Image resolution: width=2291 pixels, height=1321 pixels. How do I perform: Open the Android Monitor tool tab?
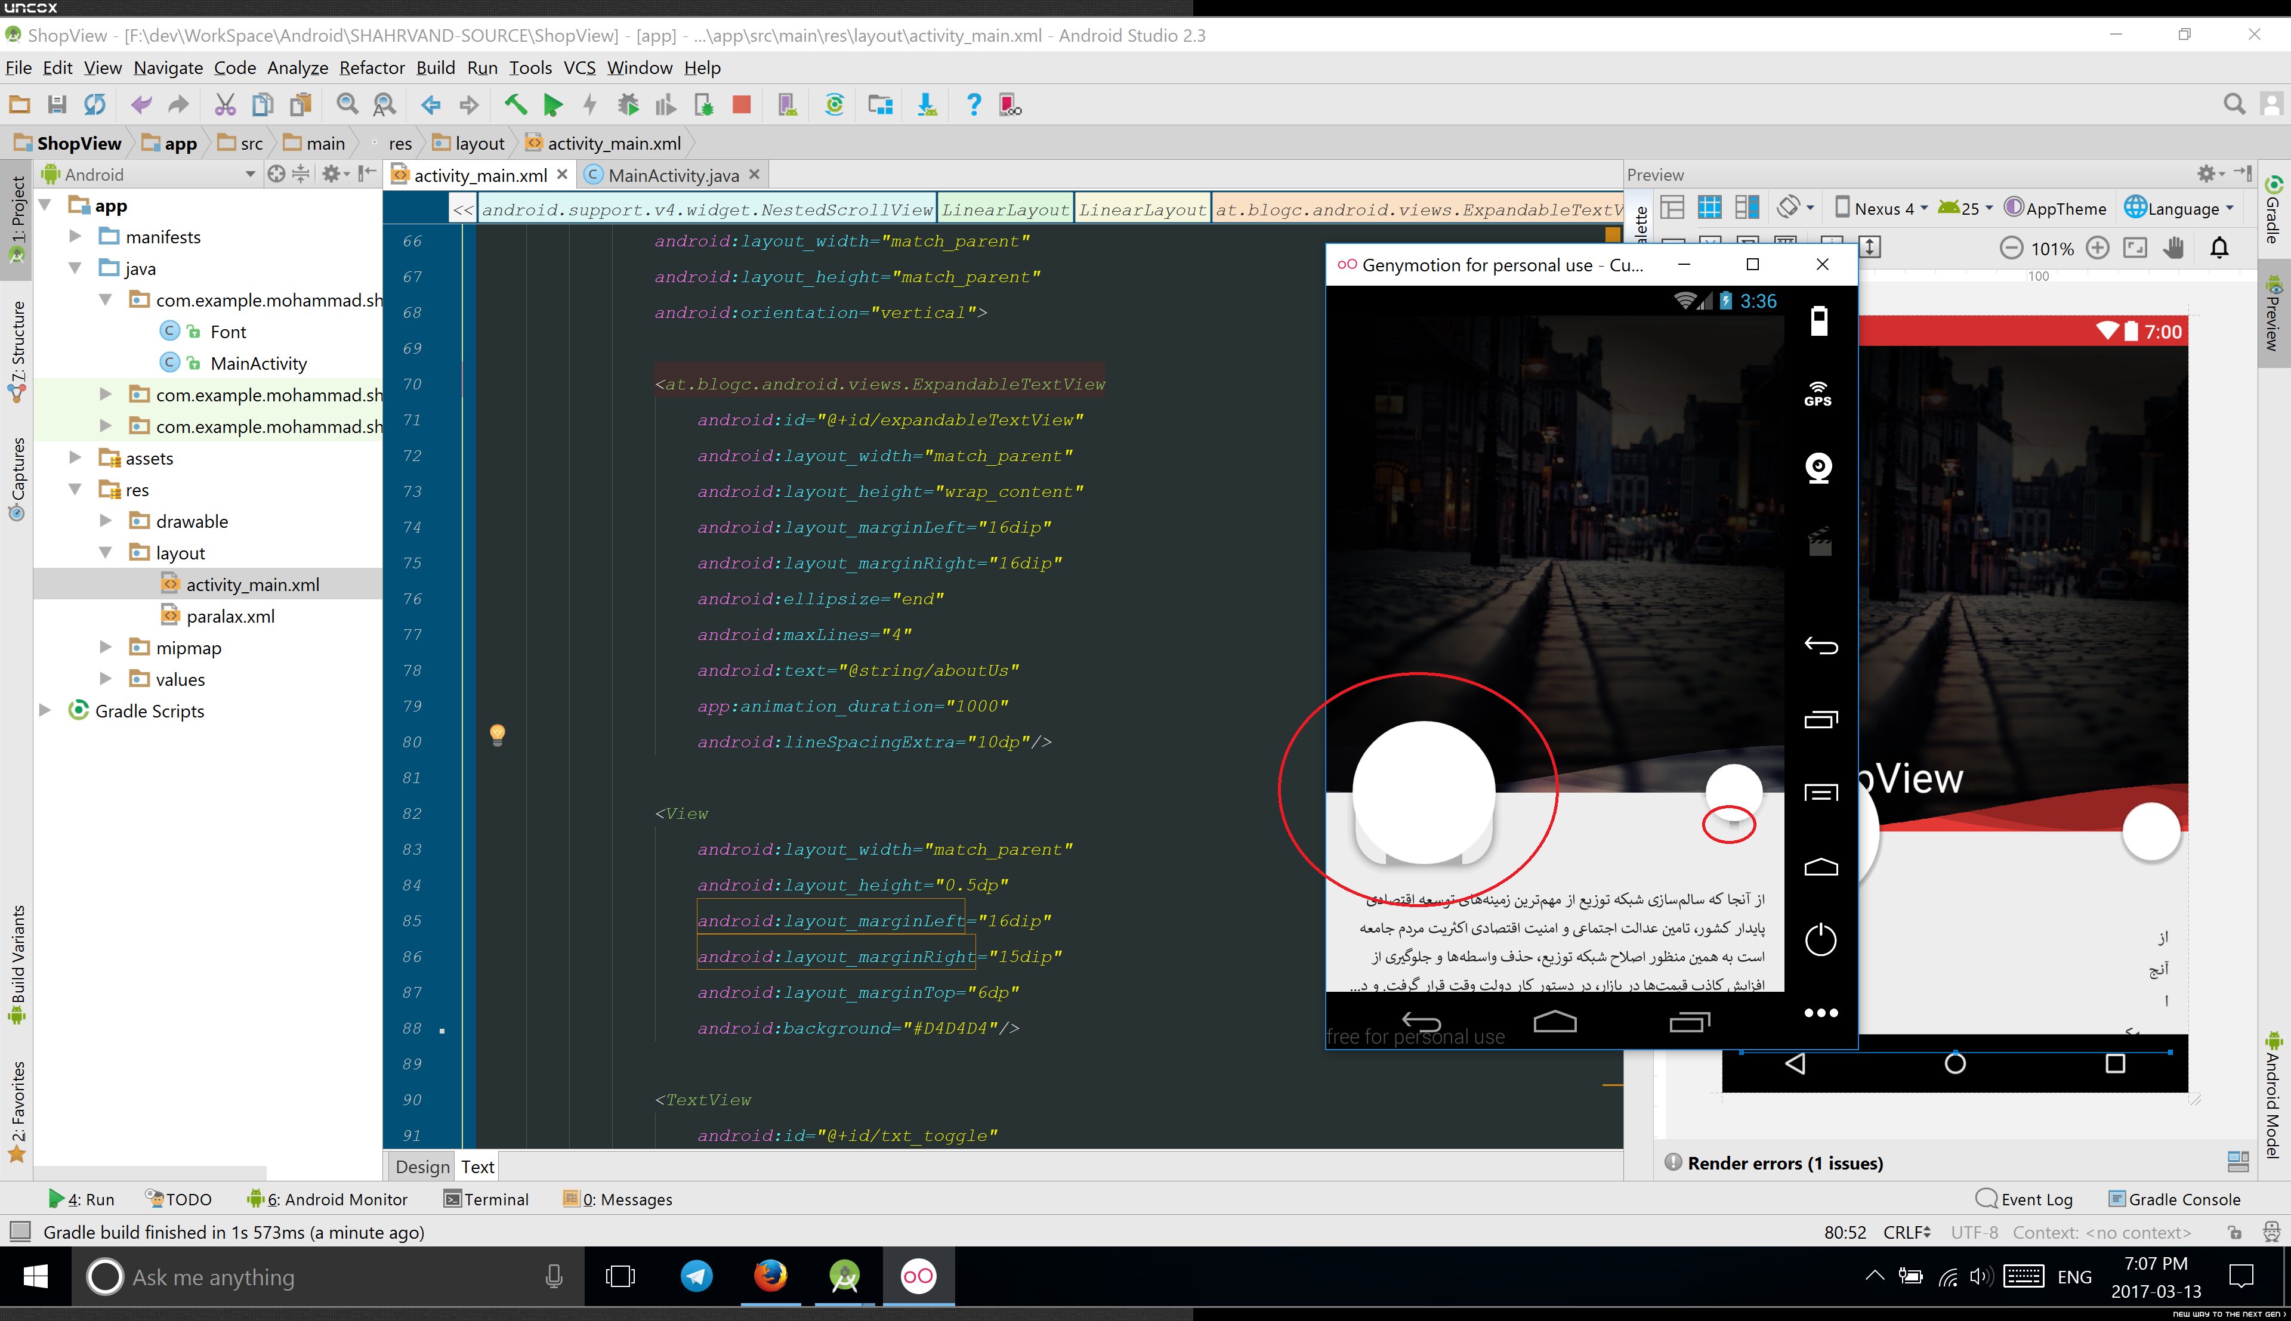point(328,1199)
